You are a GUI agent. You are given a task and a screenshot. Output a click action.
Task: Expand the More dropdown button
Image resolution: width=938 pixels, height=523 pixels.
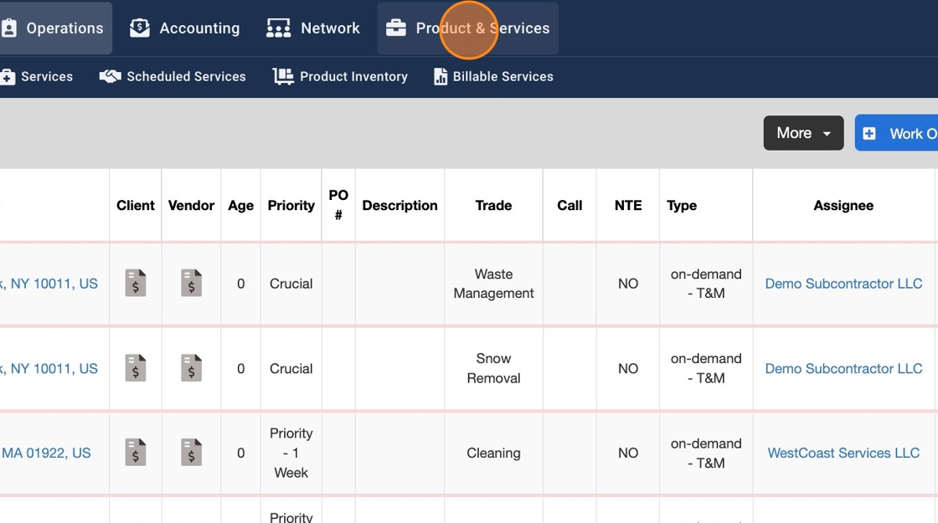[x=803, y=133]
